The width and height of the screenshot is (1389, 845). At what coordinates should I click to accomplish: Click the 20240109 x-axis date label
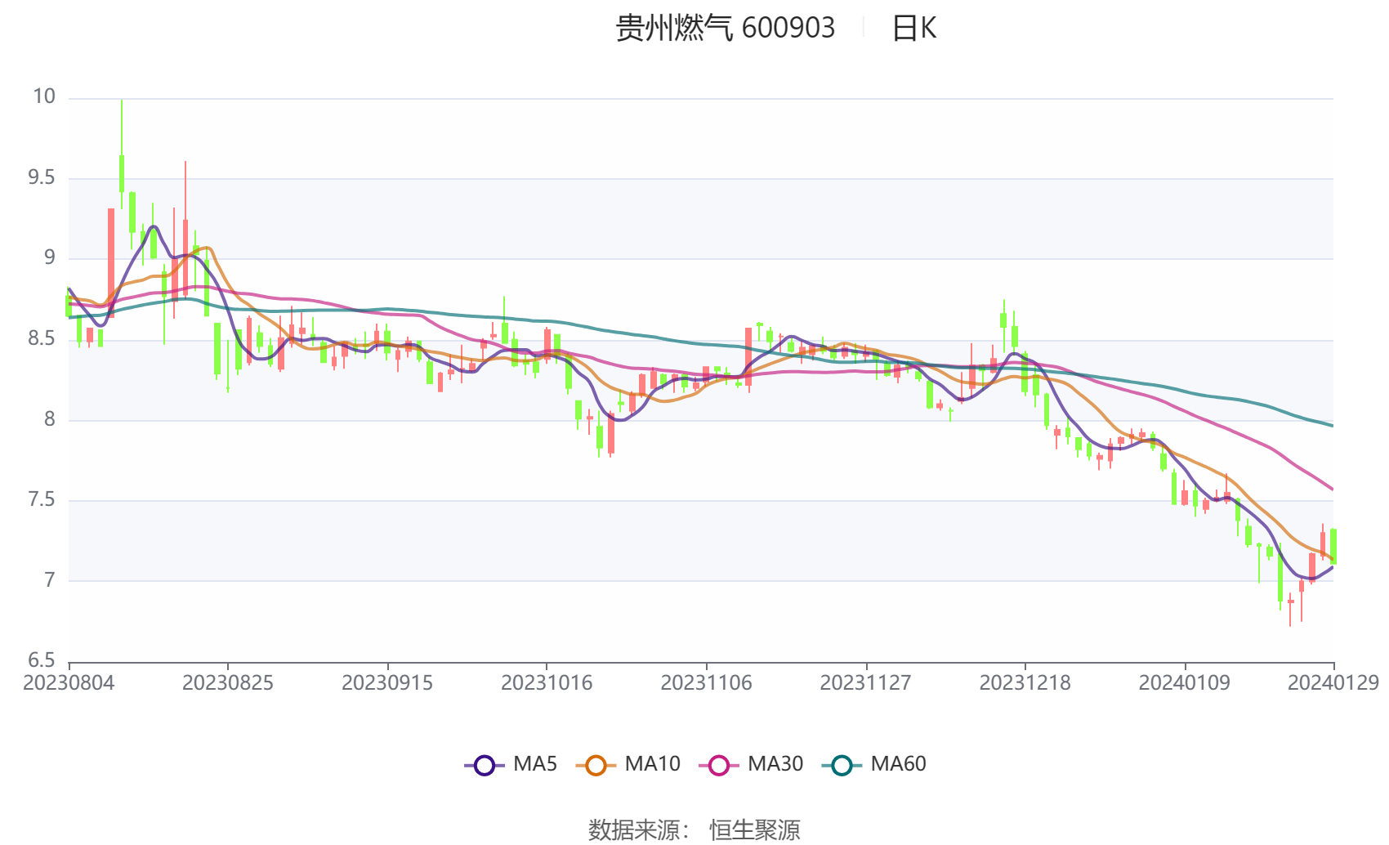(1184, 682)
